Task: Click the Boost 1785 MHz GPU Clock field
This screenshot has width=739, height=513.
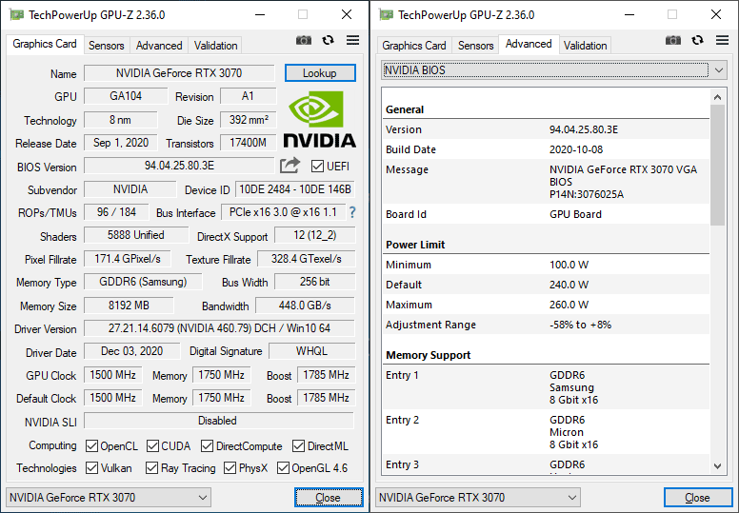Action: tap(326, 375)
